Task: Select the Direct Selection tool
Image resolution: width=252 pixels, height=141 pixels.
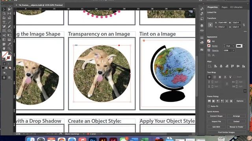Action: 9,9
